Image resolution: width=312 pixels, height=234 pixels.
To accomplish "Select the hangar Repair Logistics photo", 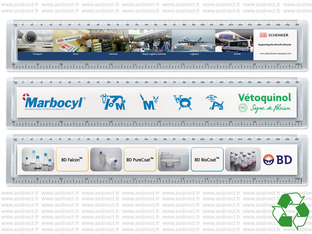I will coord(151,41).
